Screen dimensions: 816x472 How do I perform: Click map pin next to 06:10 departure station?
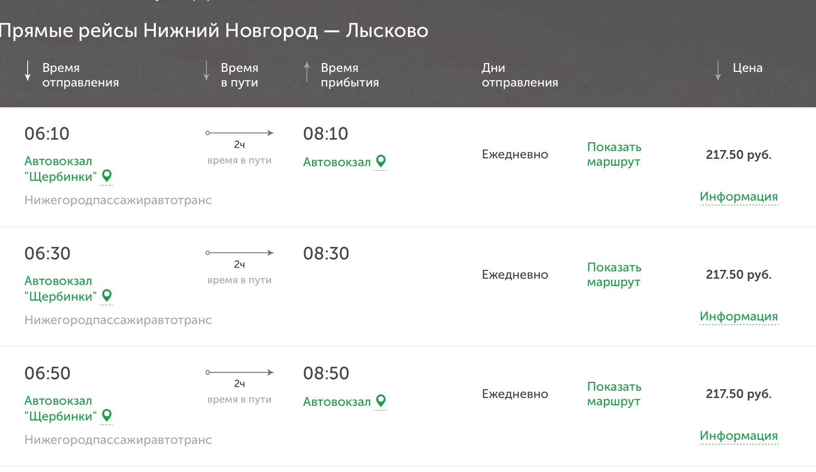pos(107,176)
